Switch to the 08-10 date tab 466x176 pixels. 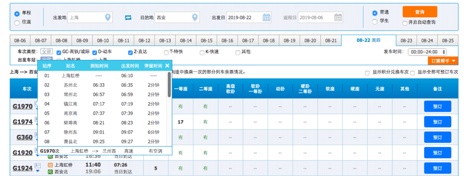pos(103,40)
